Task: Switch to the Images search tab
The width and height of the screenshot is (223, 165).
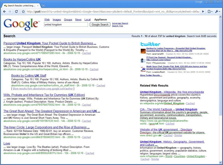Action: coord(56,20)
